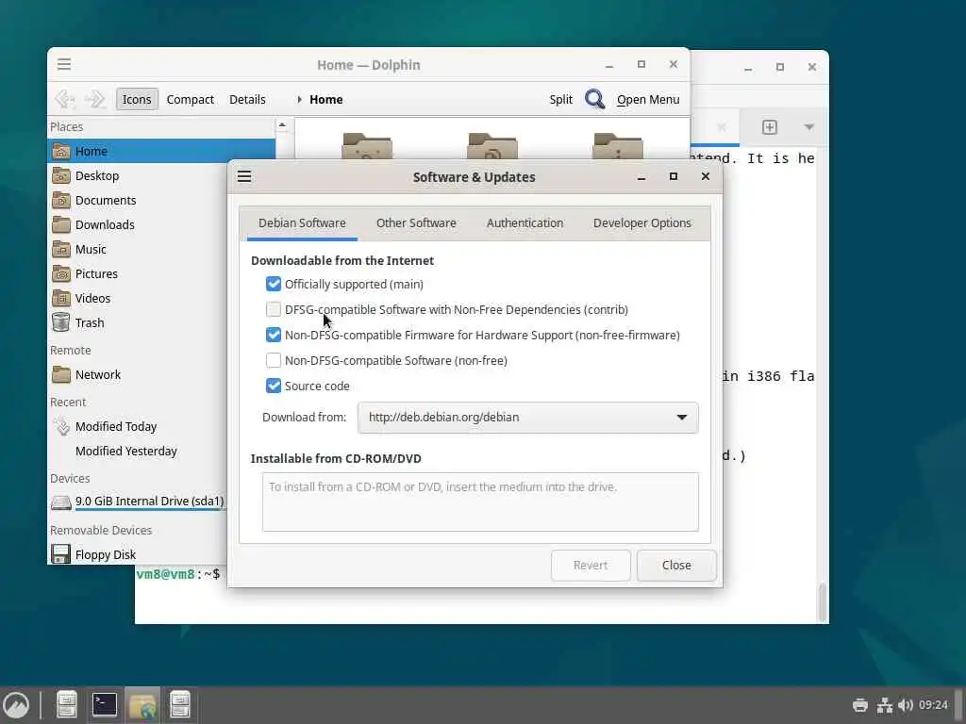Select Home folder icon in Places
Viewport: 966px width, 724px height.
61,151
